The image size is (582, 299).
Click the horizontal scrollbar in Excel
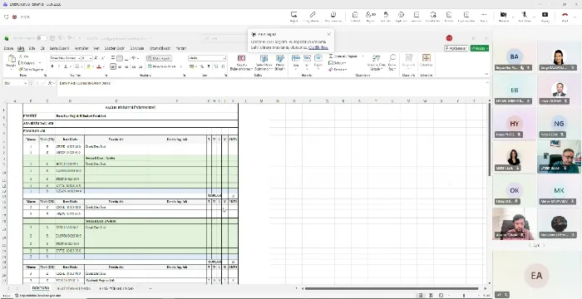coord(392,288)
